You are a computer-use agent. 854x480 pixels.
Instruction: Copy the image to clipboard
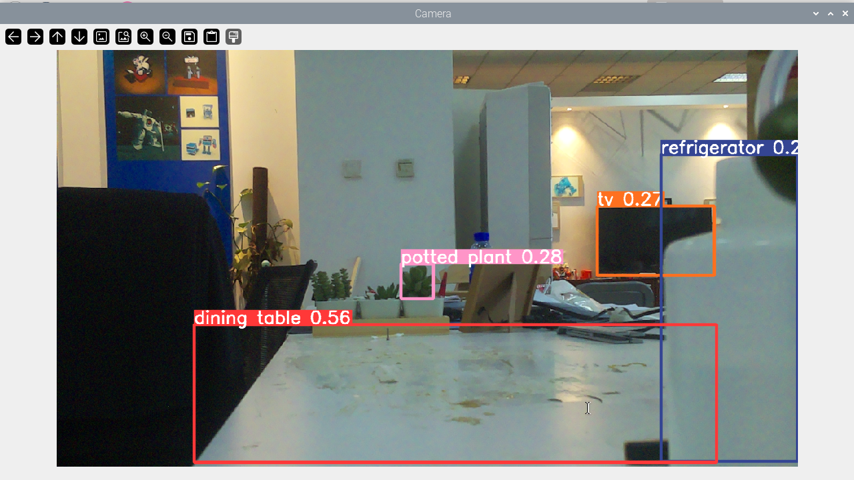coord(211,37)
